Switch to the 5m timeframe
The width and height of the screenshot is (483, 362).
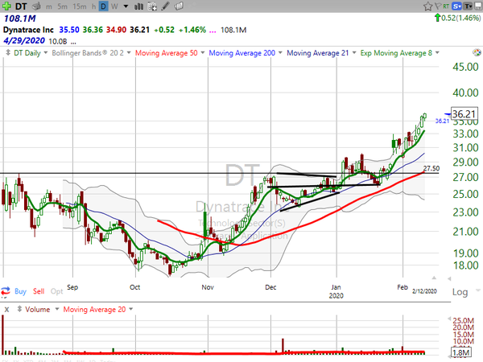pyautogui.click(x=62, y=6)
